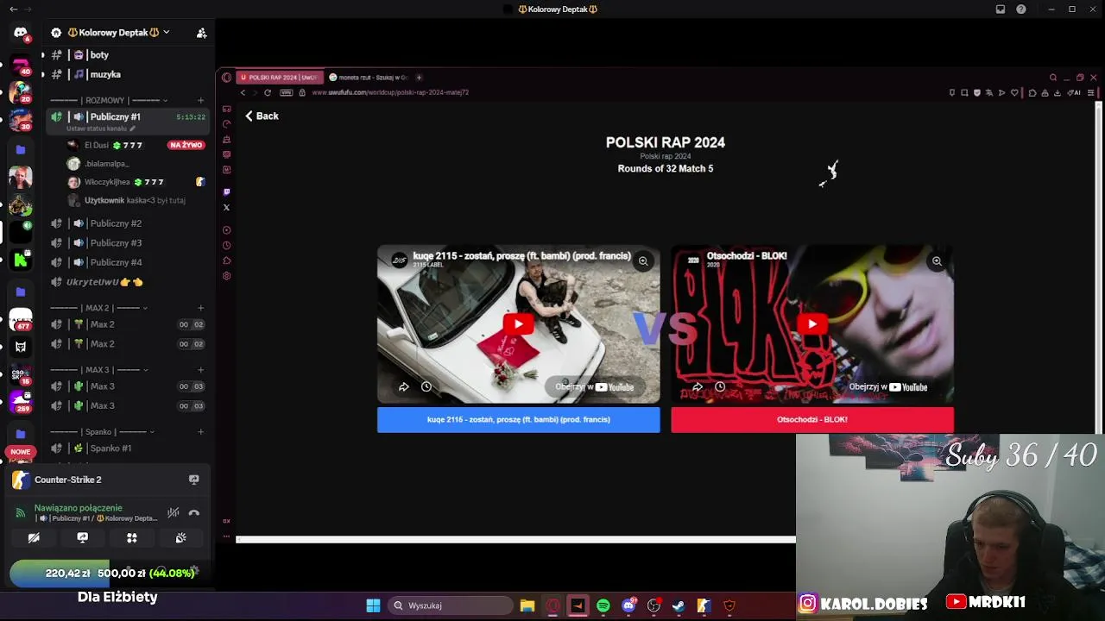Join Publiczny #2 voice channel
This screenshot has width=1105, height=621.
[128, 223]
